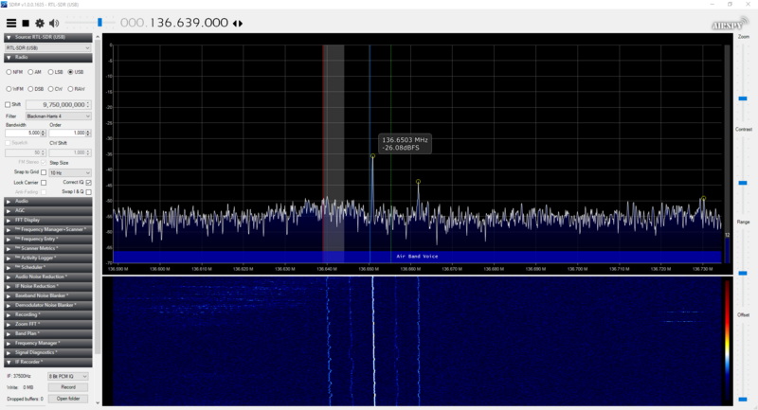The width and height of the screenshot is (758, 410).
Task: Open the hamburger main menu
Action: tap(10, 23)
